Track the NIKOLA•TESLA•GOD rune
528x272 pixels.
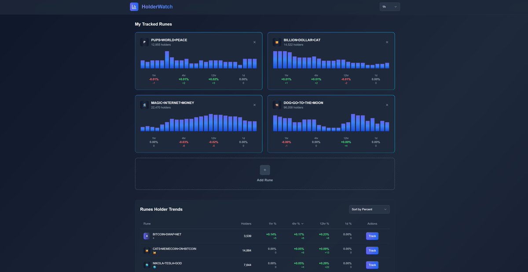pos(372,265)
